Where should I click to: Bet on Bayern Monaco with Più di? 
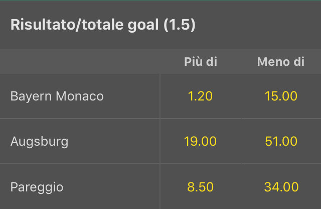[x=201, y=96]
